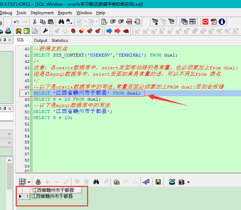Viewport: 241px width, 210px height.
Task: Switch to the Output tab
Action: (x=41, y=41)
